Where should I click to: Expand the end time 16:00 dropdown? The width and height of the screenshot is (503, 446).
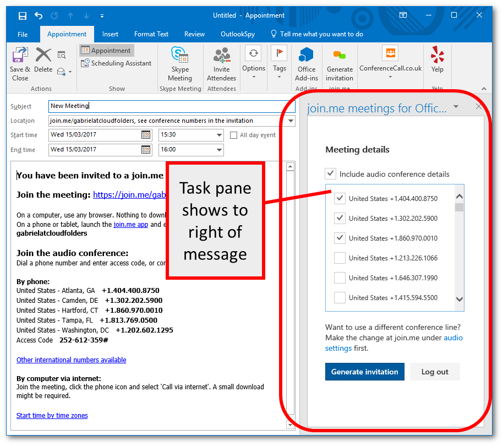pos(219,150)
